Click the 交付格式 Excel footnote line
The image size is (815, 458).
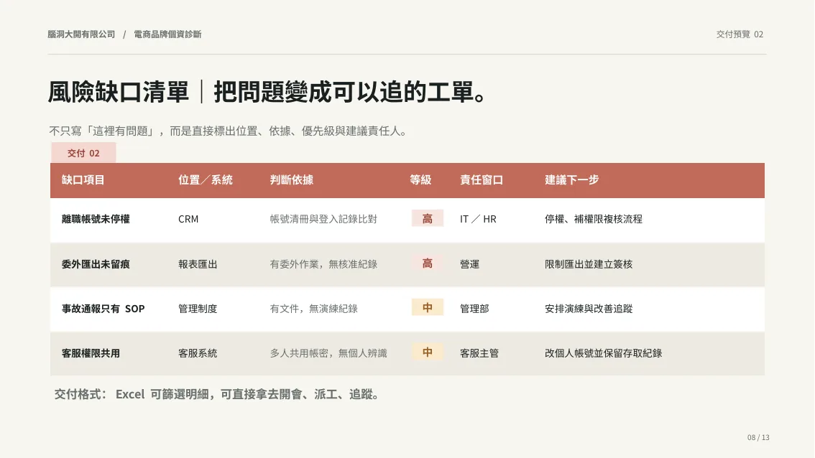point(217,395)
